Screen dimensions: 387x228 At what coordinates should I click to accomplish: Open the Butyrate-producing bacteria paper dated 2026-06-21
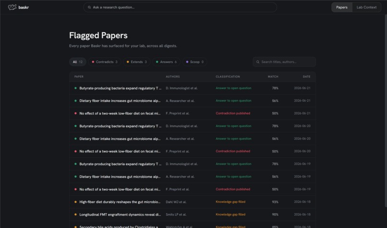pos(193,88)
